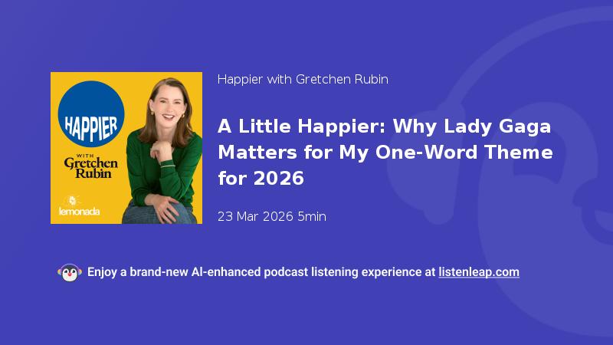Click the 'Happier with Gretchen Rubin' show name
Image resolution: width=613 pixels, height=345 pixels.
303,80
